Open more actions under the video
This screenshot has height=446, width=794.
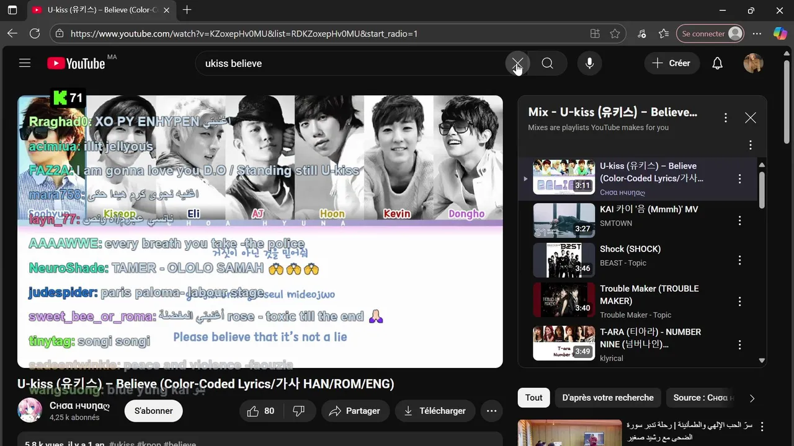pyautogui.click(x=491, y=411)
